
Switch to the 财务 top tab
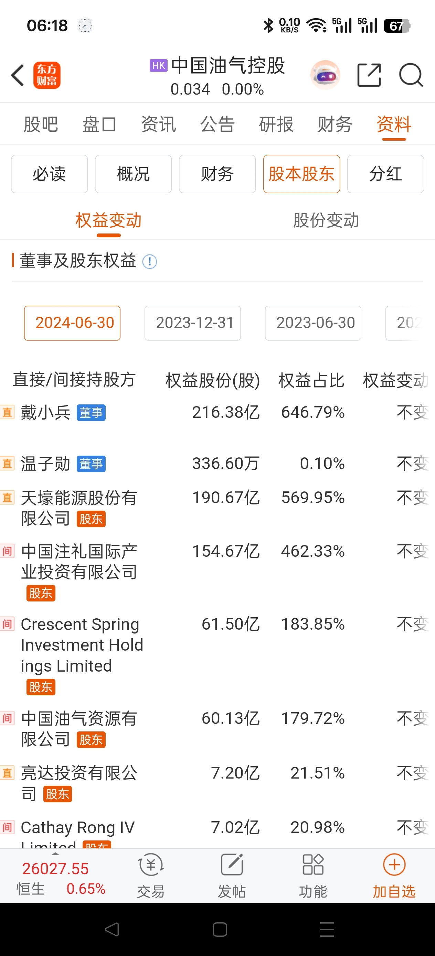pos(335,124)
